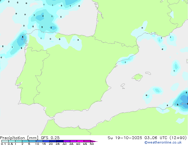Click the weatheronline.co.uk copyright link
Viewport: 188px width, 145px height.
click(x=163, y=142)
